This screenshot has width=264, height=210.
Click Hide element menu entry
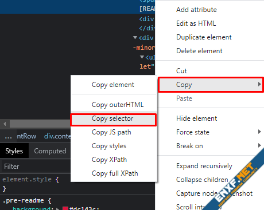(196, 118)
